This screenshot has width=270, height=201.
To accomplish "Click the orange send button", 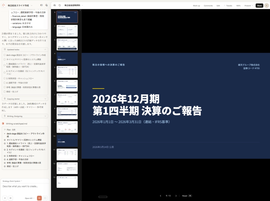I will [x=40, y=198].
